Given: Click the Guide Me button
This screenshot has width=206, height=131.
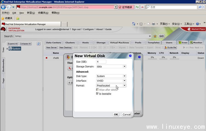Looking at the screenshot, I should pyautogui.click(x=170, y=47).
